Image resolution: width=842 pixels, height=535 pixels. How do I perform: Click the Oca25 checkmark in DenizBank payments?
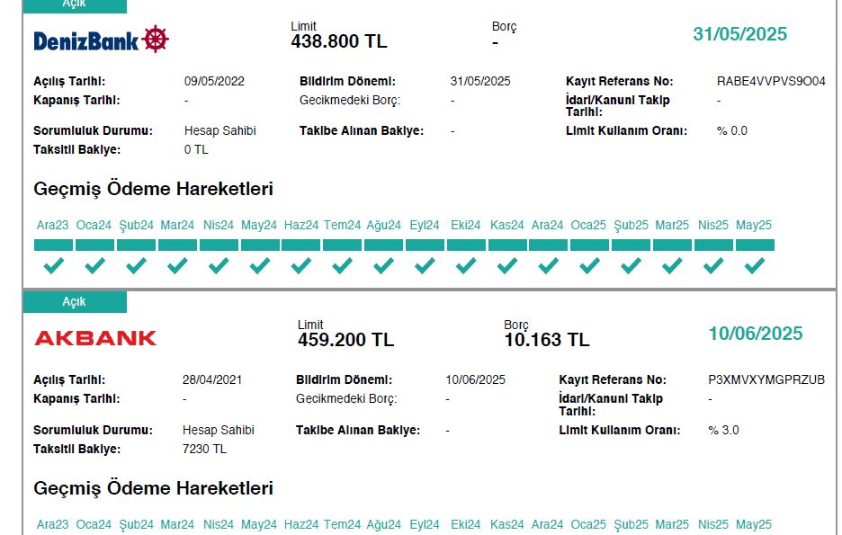point(589,265)
